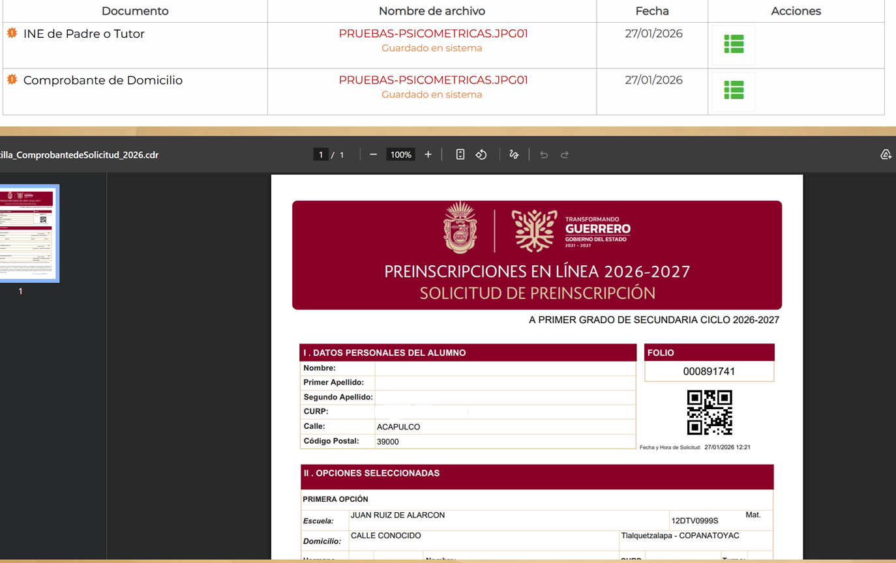Screen dimensions: 896x563
Task: Toggle fit to page in PDF toolbar
Action: [460, 154]
